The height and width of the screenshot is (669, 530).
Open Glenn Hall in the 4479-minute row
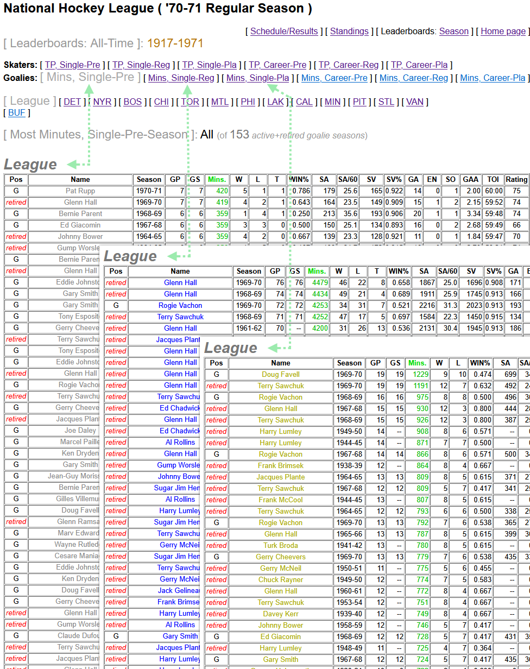(x=180, y=283)
